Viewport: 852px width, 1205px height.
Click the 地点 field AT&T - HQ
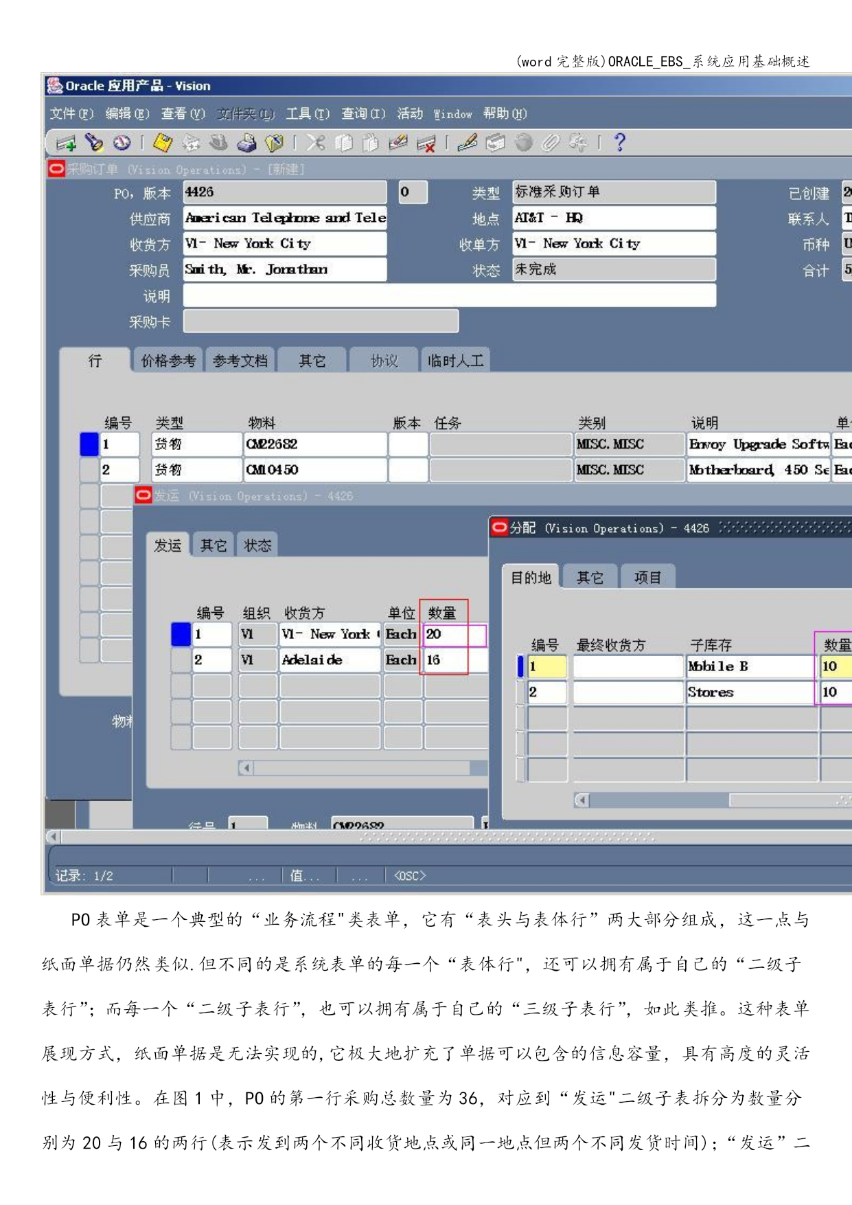(614, 218)
